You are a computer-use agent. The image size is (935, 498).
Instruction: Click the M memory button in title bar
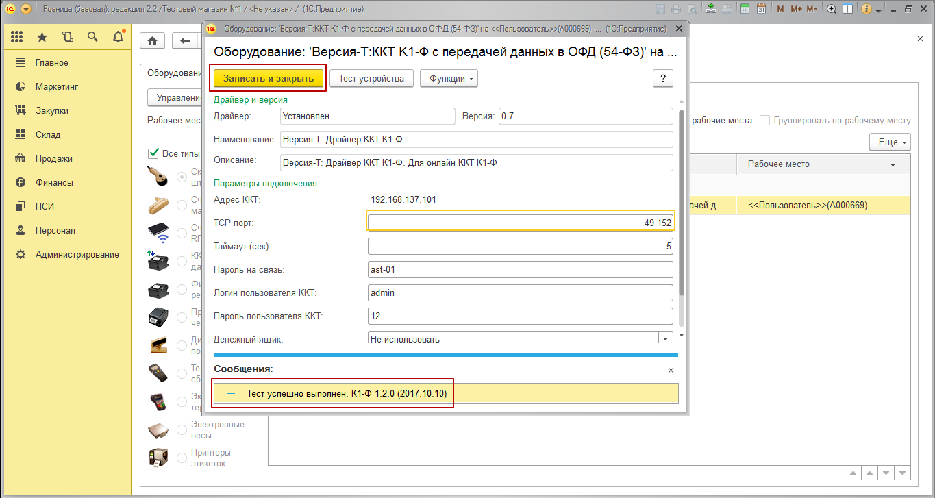[x=780, y=10]
